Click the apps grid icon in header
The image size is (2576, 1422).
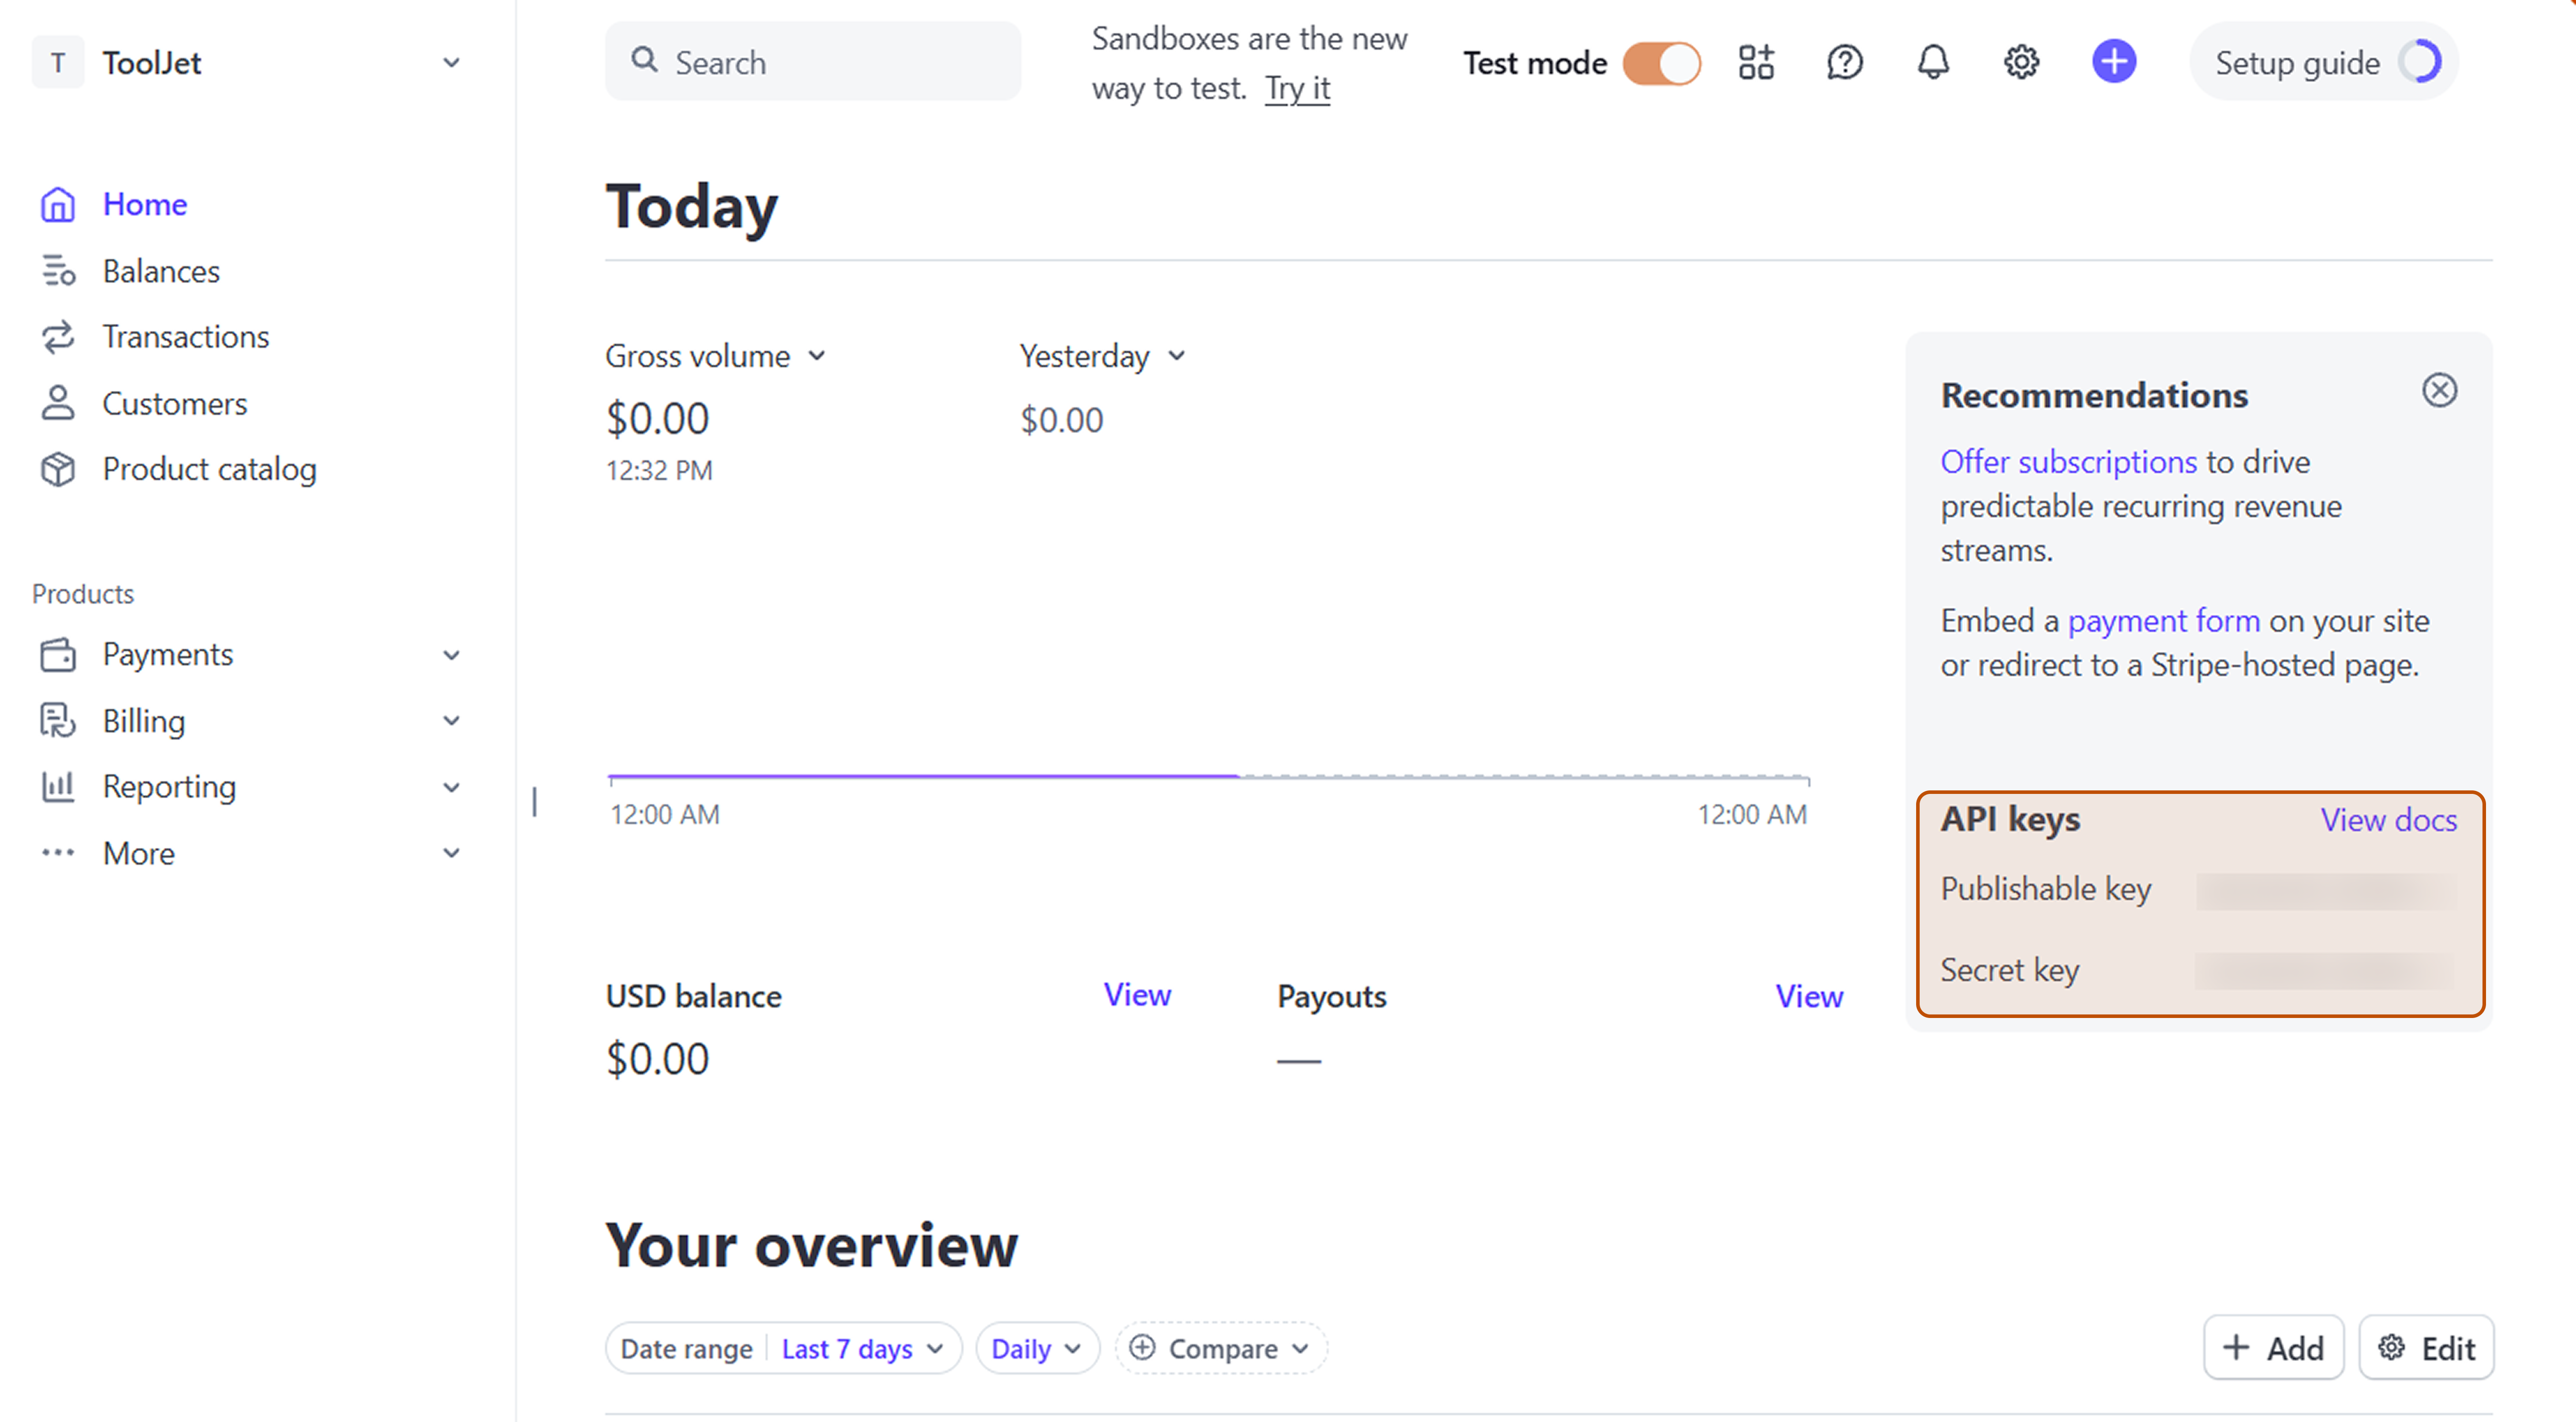[x=1755, y=62]
